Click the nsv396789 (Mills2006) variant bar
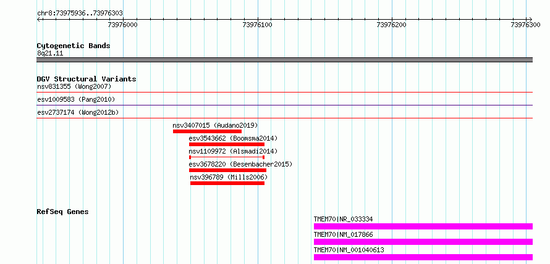This screenshot has width=550, height=264. click(x=227, y=183)
